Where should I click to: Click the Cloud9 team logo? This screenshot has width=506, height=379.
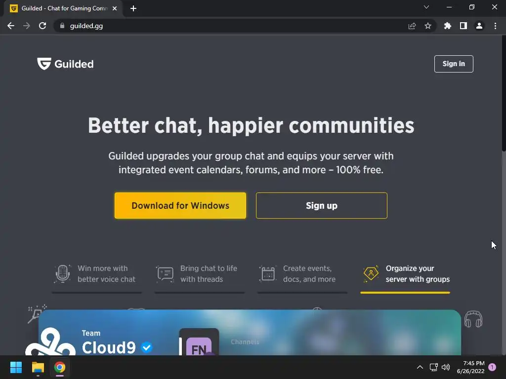coord(50,342)
